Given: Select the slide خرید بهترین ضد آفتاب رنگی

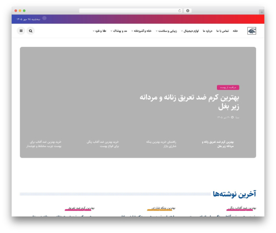Looking at the screenshot, I should tap(103, 144).
